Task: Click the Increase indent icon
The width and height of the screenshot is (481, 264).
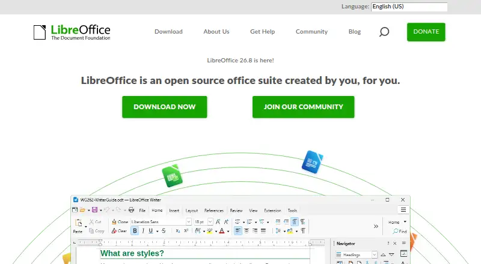Action: click(x=278, y=222)
